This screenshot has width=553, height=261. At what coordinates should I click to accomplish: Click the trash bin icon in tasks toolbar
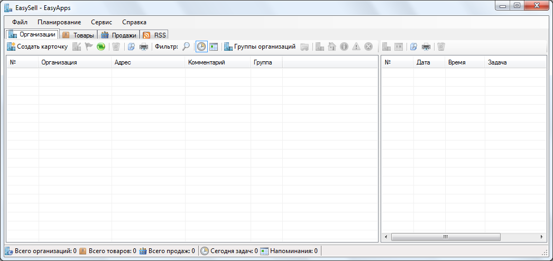point(441,46)
